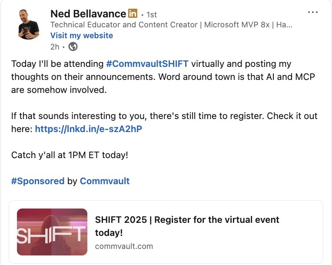
Task: Open the three-dot post options menu
Action: (312, 12)
